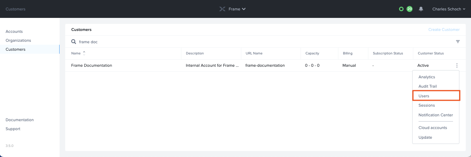Click the Create Customer button
The height and width of the screenshot is (157, 471).
point(444,29)
